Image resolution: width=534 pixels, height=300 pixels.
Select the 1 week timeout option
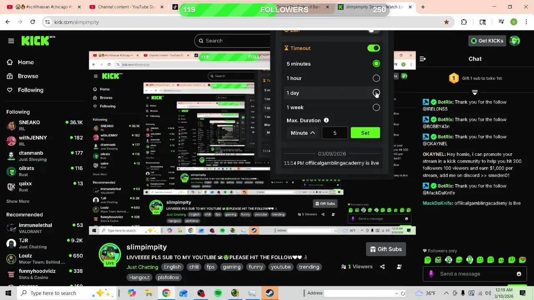[333, 107]
